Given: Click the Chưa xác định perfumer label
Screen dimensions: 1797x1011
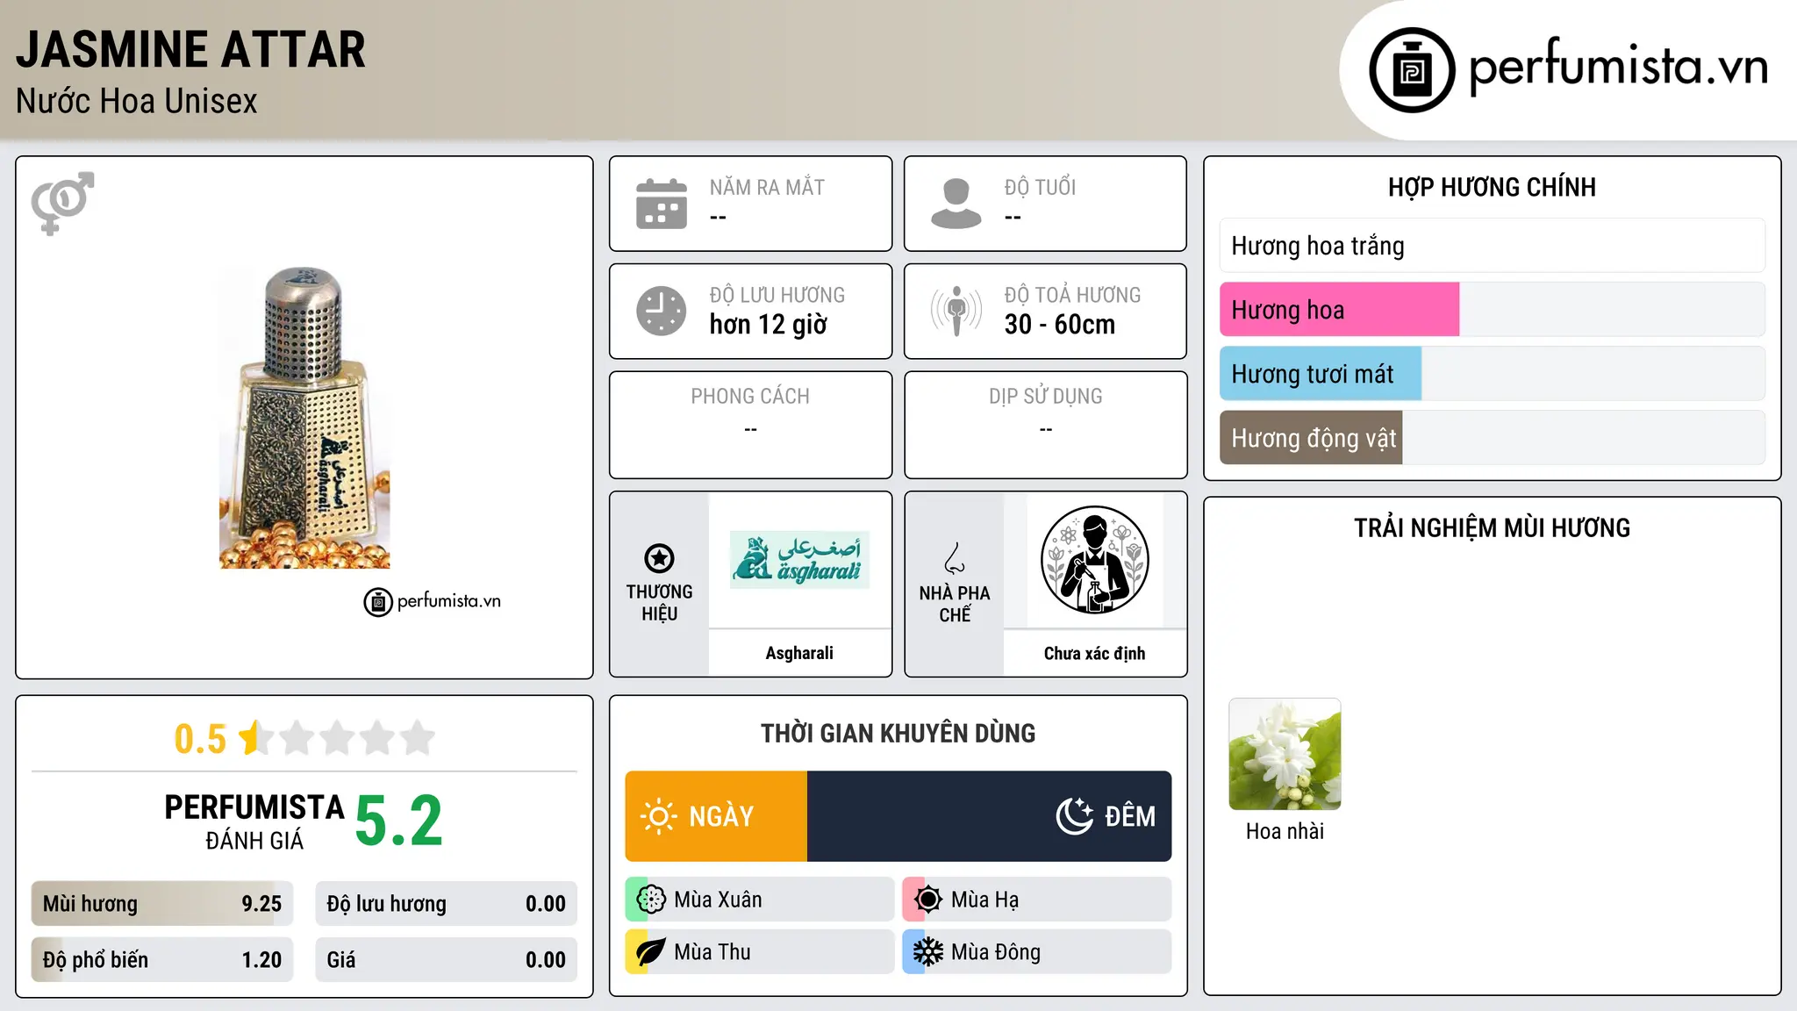Looking at the screenshot, I should point(1094,653).
